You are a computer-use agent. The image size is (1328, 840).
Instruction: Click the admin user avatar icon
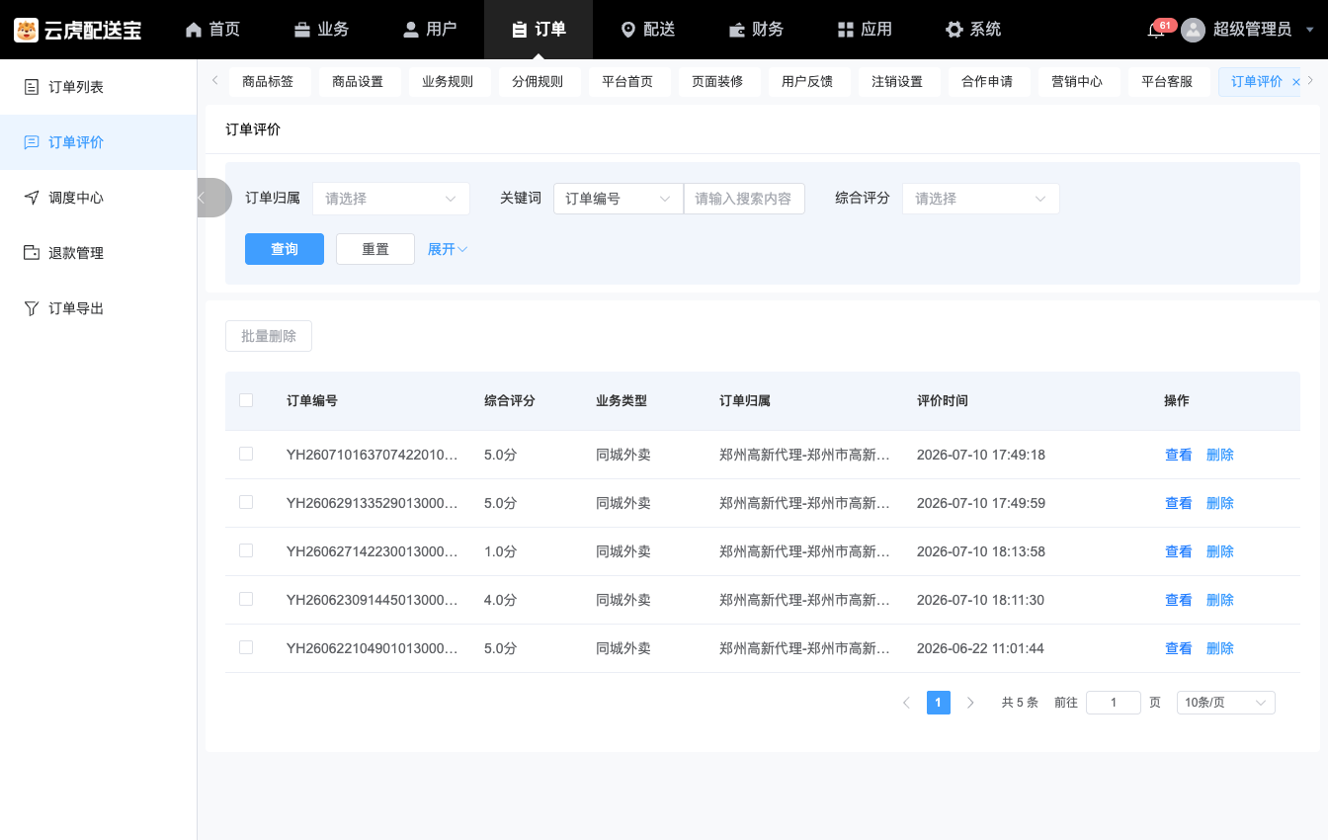[x=1194, y=30]
